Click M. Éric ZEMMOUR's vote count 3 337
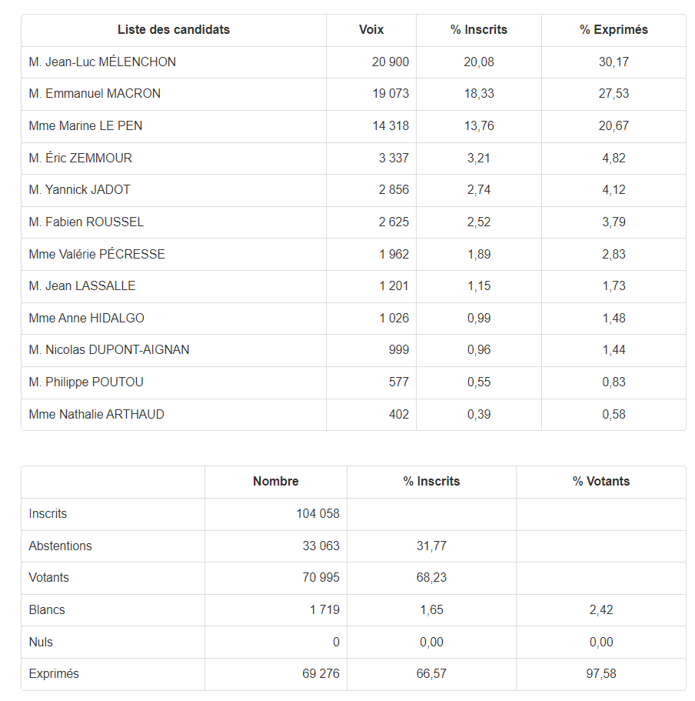695x701 pixels. [394, 159]
